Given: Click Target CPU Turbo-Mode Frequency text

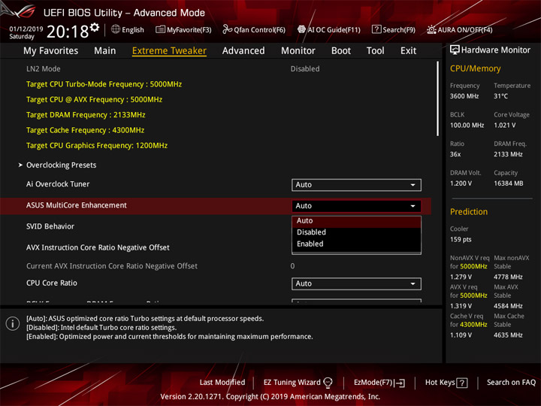Looking at the screenshot, I should [104, 84].
